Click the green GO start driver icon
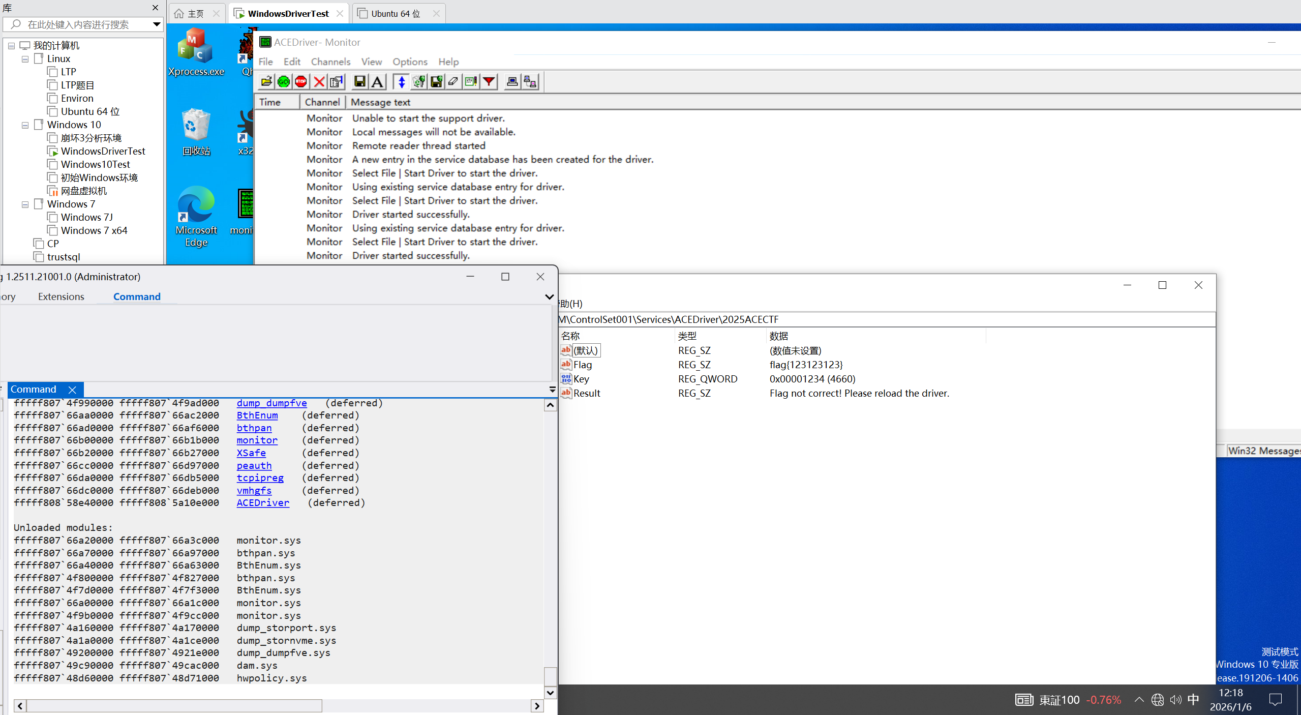Screen dimensions: 1301x715 pos(284,82)
